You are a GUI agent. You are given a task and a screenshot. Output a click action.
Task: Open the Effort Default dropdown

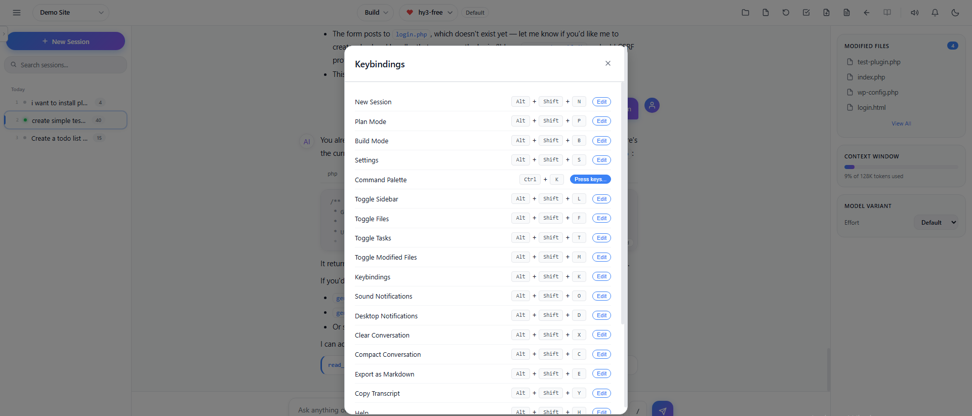point(936,223)
